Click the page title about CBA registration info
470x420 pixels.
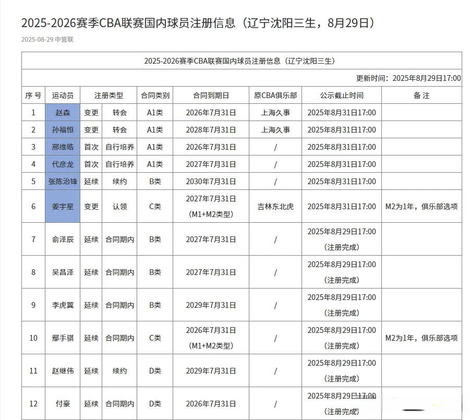coord(198,23)
